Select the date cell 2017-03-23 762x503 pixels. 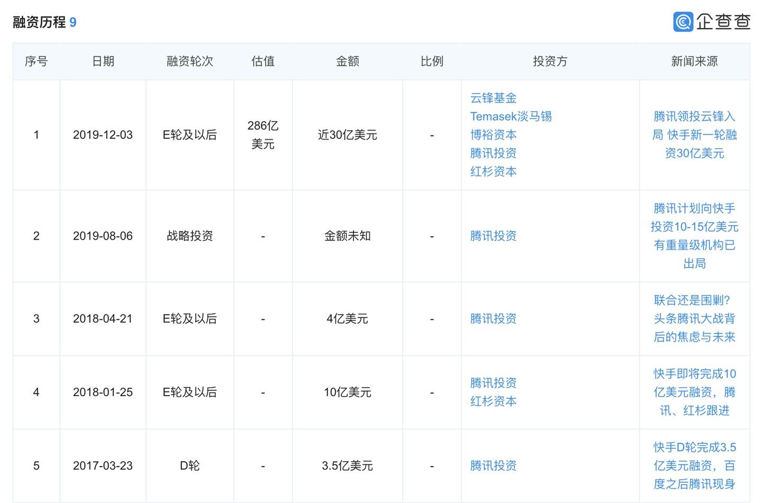click(103, 466)
